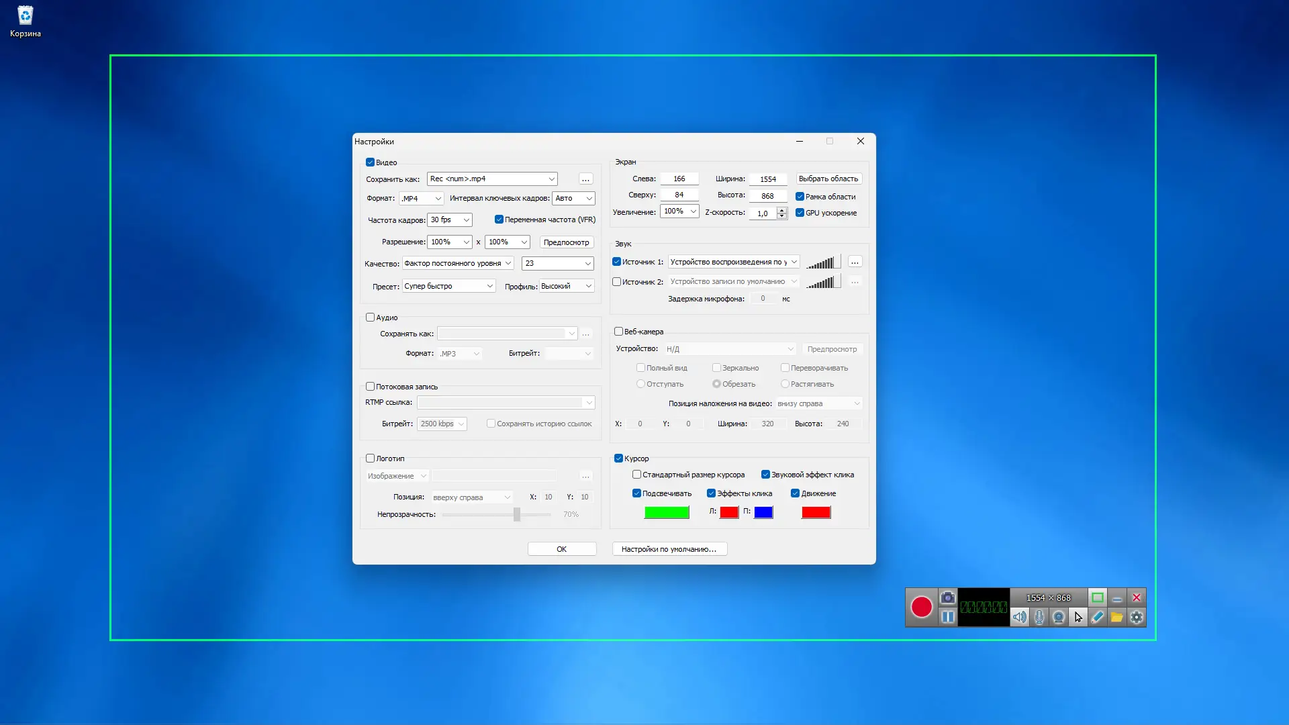Click the pencil drawing tool icon

tap(1098, 617)
